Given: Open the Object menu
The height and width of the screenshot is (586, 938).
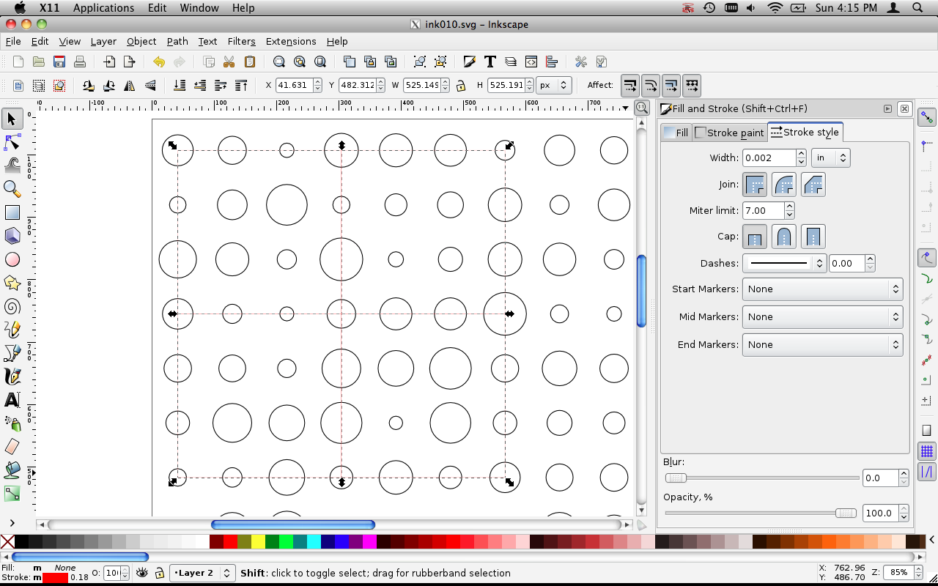Looking at the screenshot, I should click(141, 42).
